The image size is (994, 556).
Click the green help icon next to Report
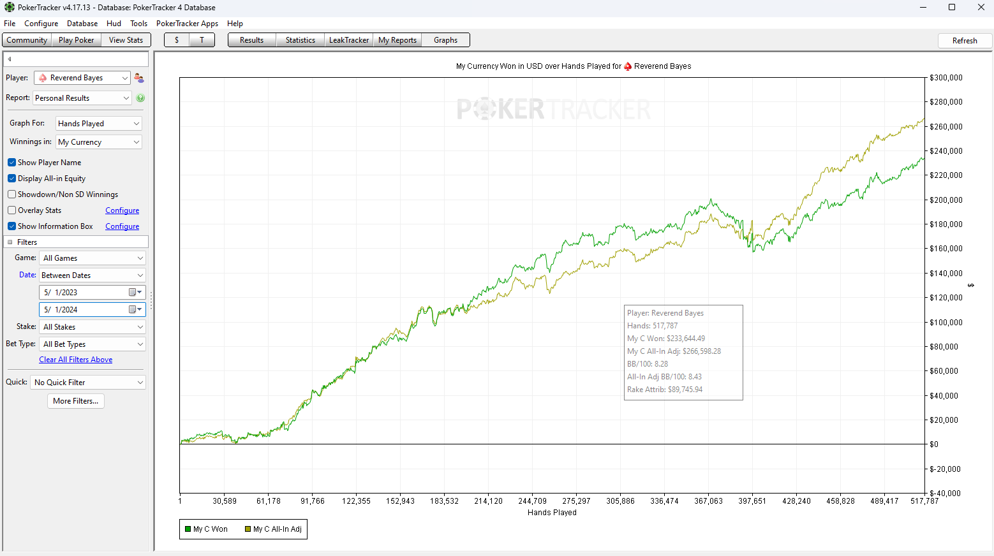140,98
